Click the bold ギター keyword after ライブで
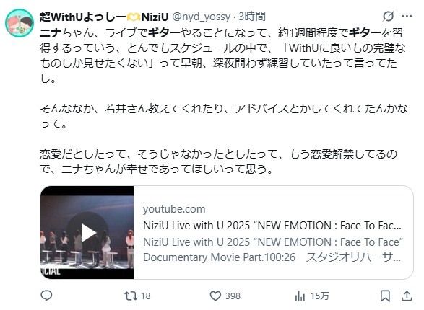 (164, 33)
